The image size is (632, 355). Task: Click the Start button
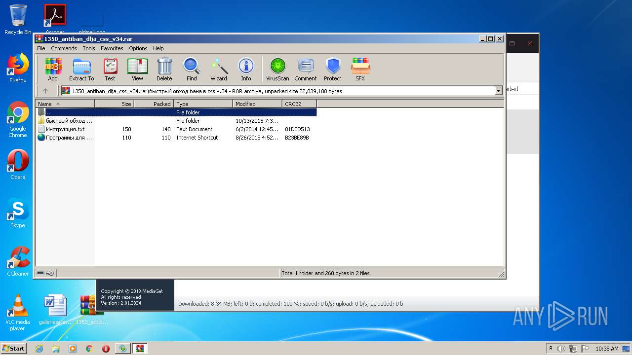[14, 348]
